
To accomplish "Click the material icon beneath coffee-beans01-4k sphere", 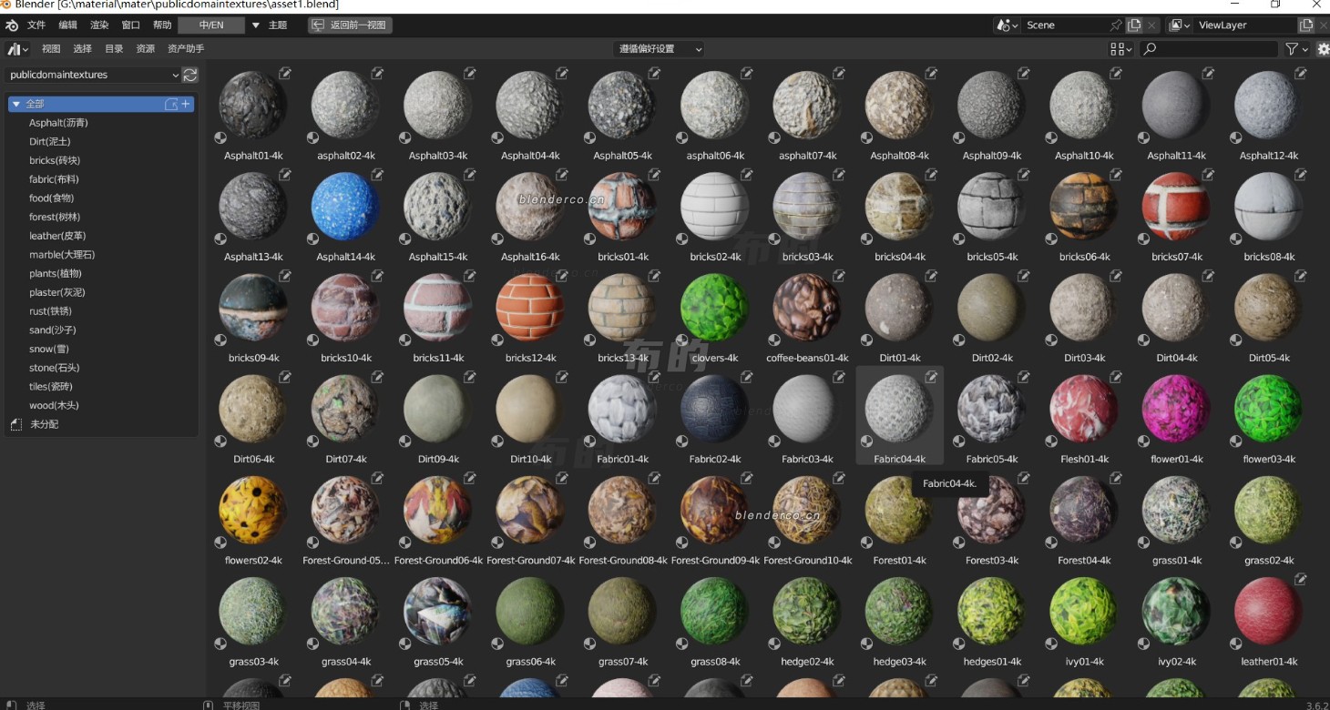I will pos(774,340).
